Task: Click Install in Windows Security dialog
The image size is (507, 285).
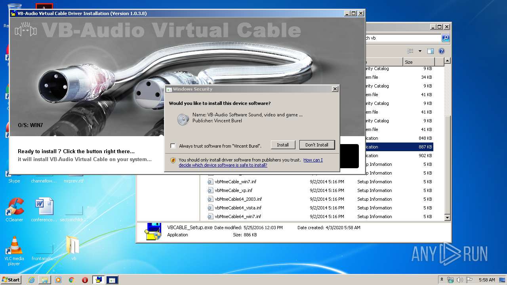Action: point(283,145)
